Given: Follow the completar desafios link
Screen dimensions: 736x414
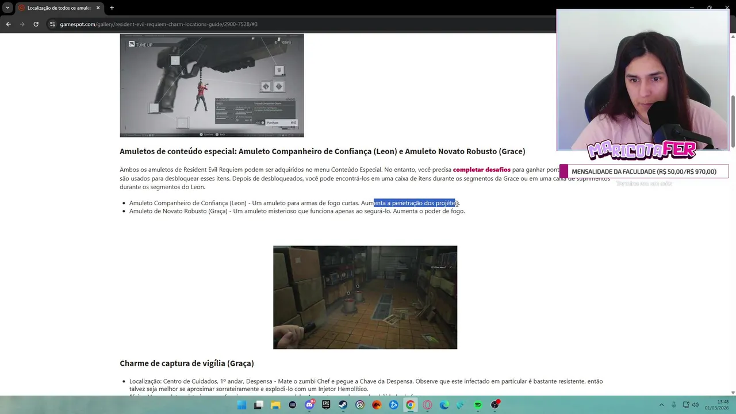Looking at the screenshot, I should [x=481, y=170].
